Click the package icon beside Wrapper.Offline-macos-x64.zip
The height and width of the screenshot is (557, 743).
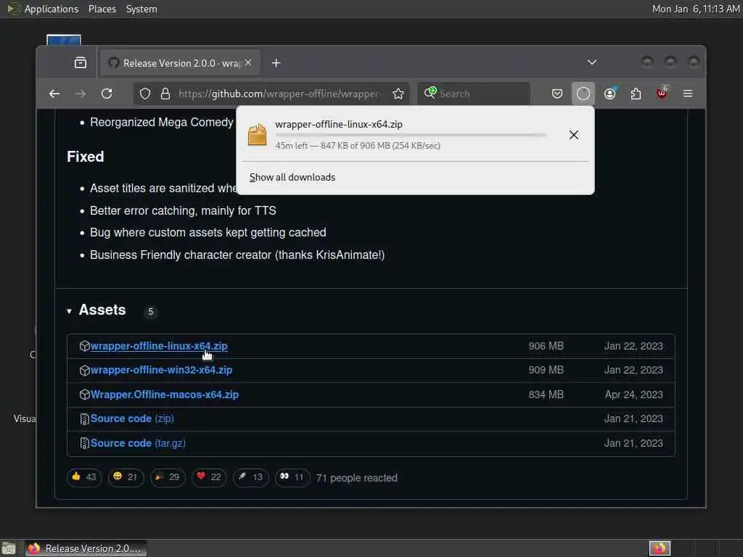point(85,395)
